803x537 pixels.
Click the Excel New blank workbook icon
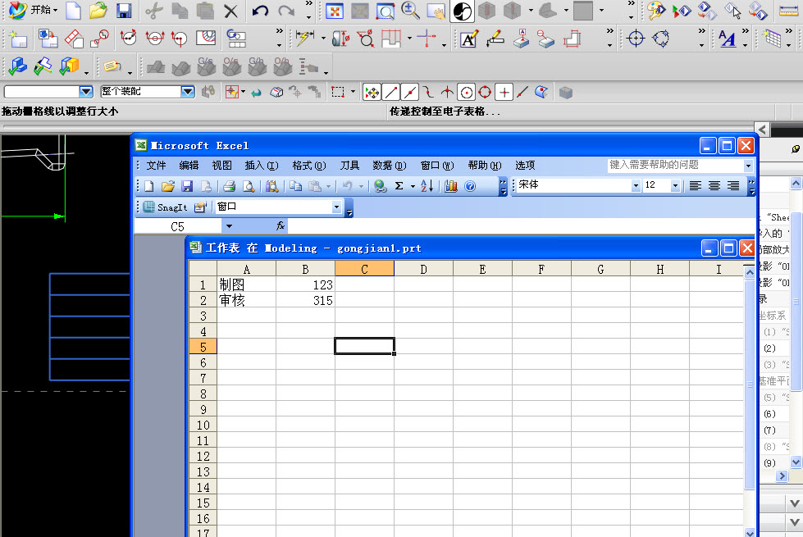click(148, 186)
